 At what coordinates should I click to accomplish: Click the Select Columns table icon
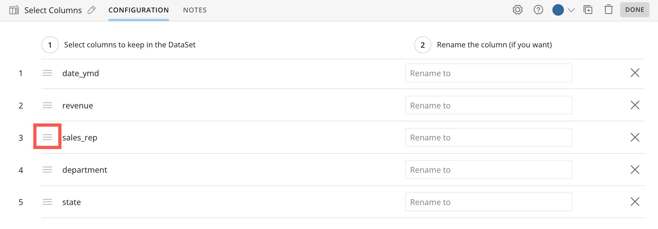pos(14,10)
